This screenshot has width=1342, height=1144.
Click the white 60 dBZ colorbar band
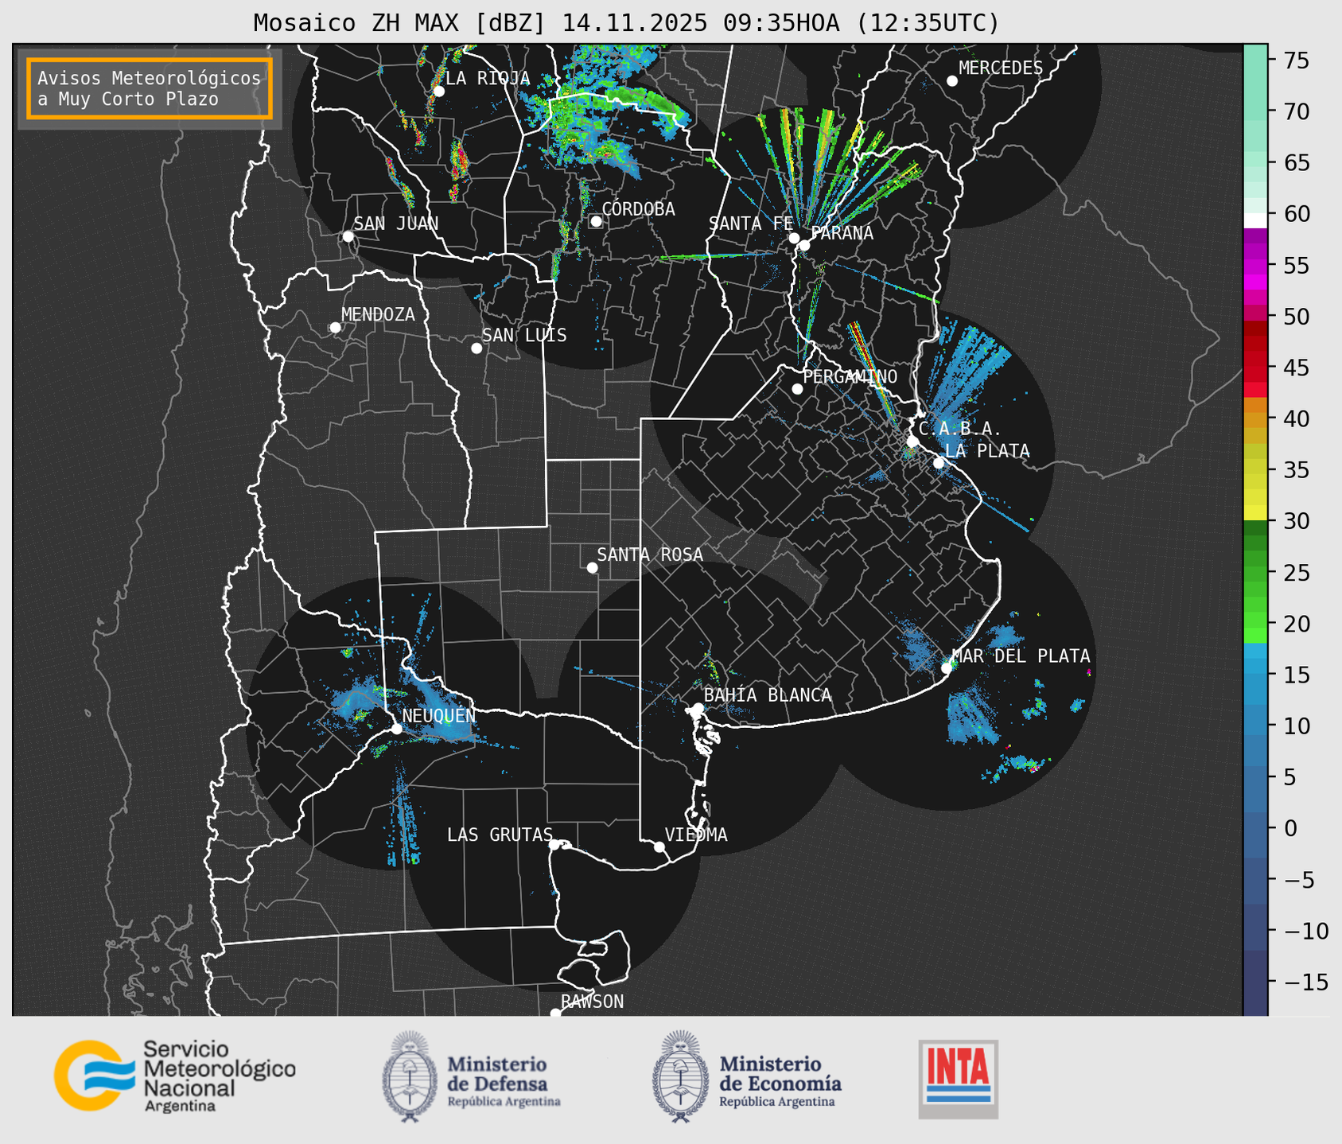tap(1254, 220)
